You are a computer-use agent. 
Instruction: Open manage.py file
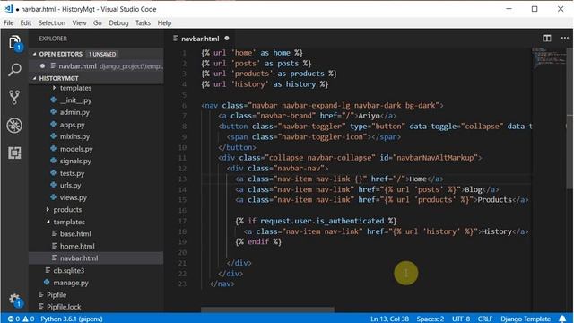pyautogui.click(x=71, y=283)
